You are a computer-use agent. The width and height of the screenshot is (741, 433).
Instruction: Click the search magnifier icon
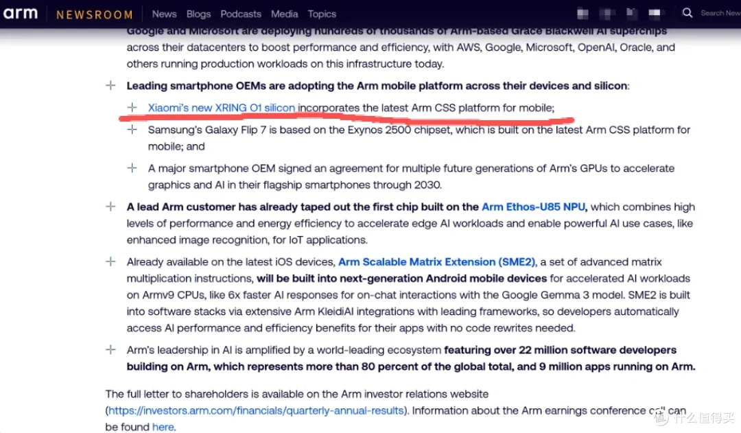tap(687, 13)
